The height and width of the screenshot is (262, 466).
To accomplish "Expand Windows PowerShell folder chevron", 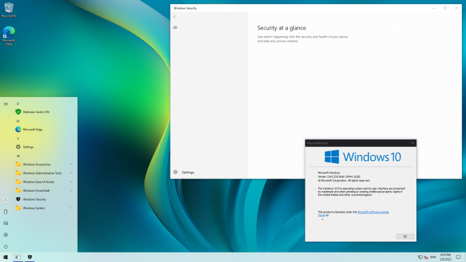I will pos(72,190).
